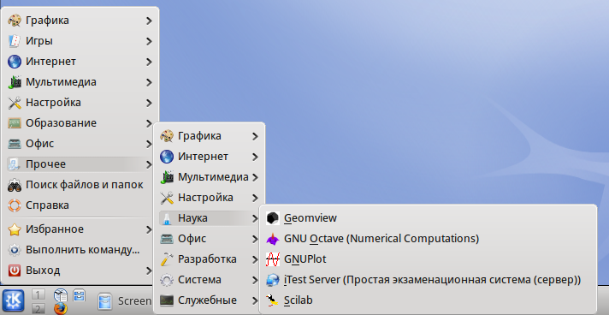Screen dimensions: 609x315
Task: Launch iTest Server via its globe icon
Action: click(x=273, y=280)
